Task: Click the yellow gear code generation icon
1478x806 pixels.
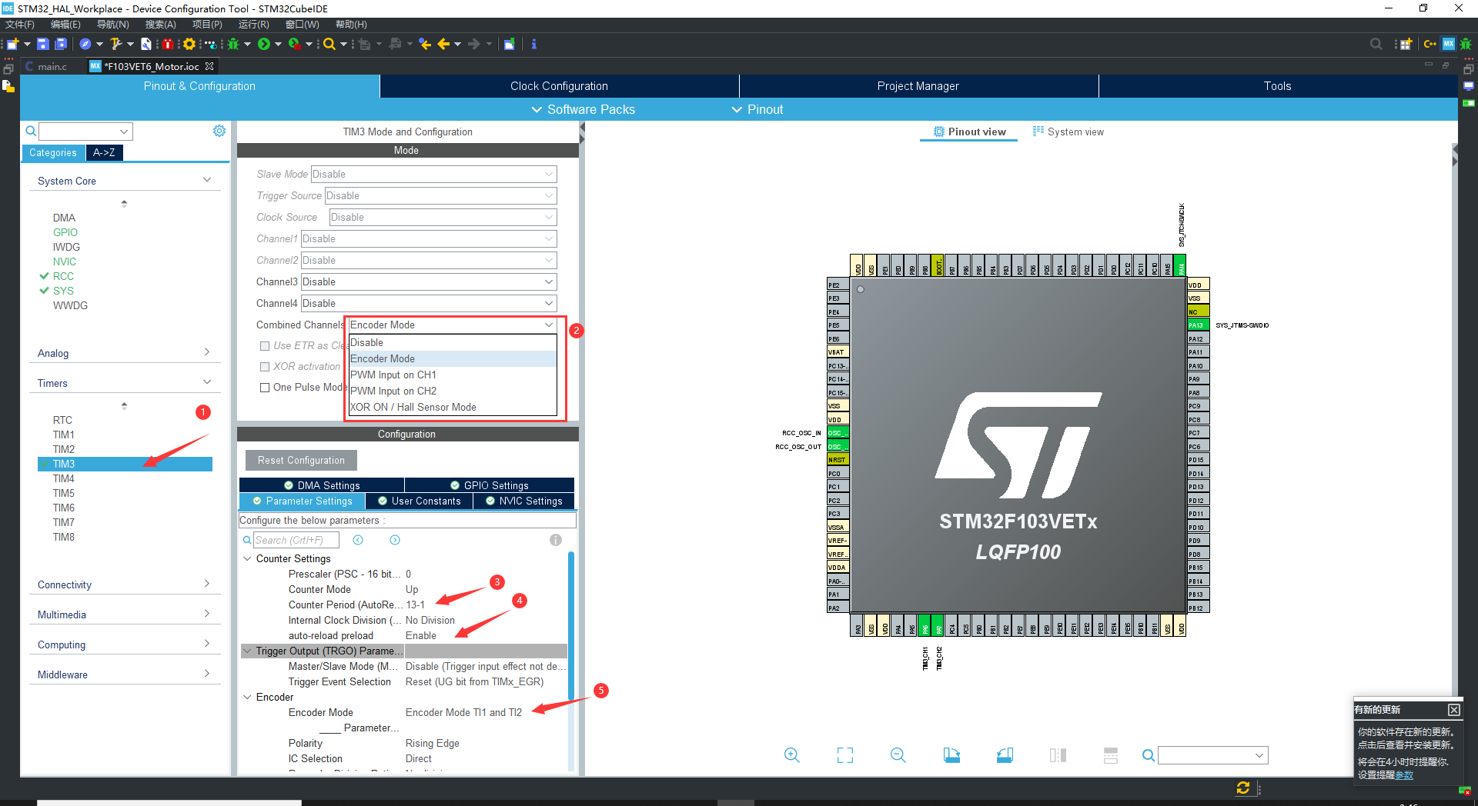Action: (189, 44)
